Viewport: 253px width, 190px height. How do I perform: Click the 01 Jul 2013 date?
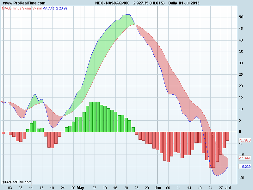point(189,3)
